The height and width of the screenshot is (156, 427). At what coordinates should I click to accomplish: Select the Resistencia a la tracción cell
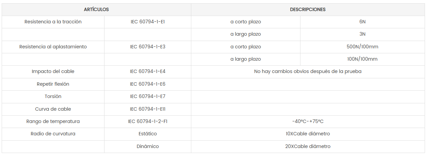click(53, 22)
